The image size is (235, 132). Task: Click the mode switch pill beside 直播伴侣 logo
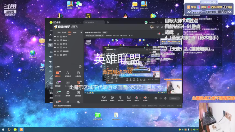(x=75, y=27)
